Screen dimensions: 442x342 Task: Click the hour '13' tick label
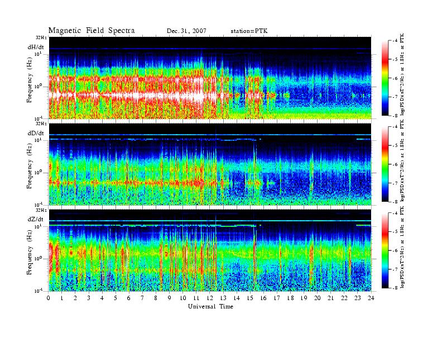pyautogui.click(x=223, y=298)
